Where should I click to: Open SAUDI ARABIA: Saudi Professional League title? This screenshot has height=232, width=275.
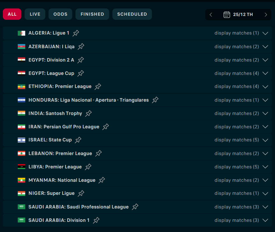[78, 207]
